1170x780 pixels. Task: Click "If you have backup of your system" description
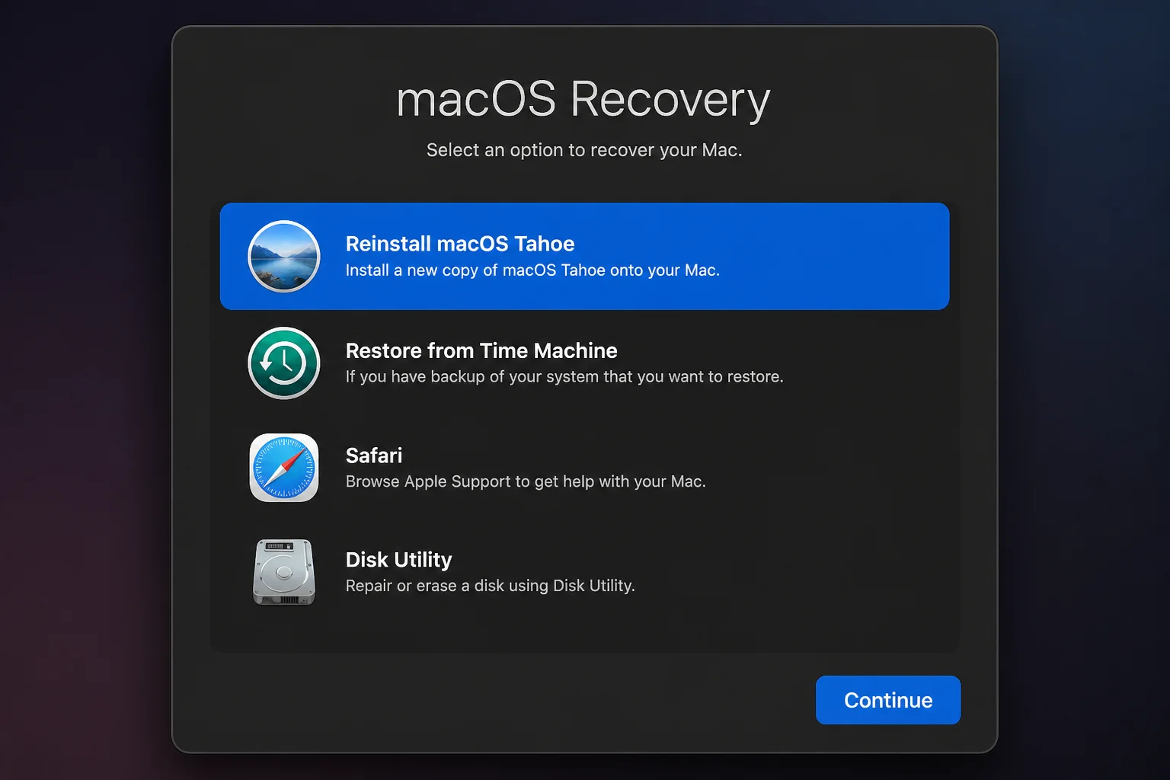point(564,377)
